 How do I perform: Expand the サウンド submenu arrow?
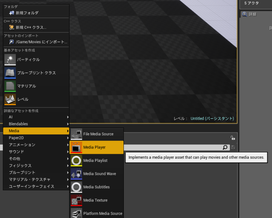pos(68,152)
